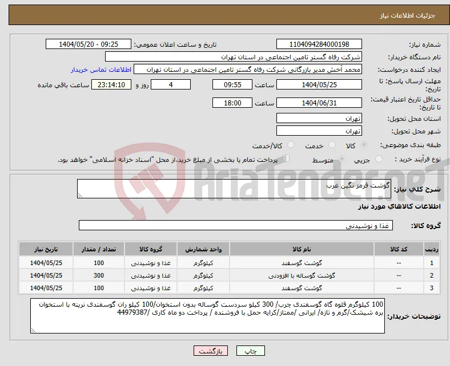The height and width of the screenshot is (366, 450).
Task: Select the خدمت radio button
Action: (x=332, y=145)
